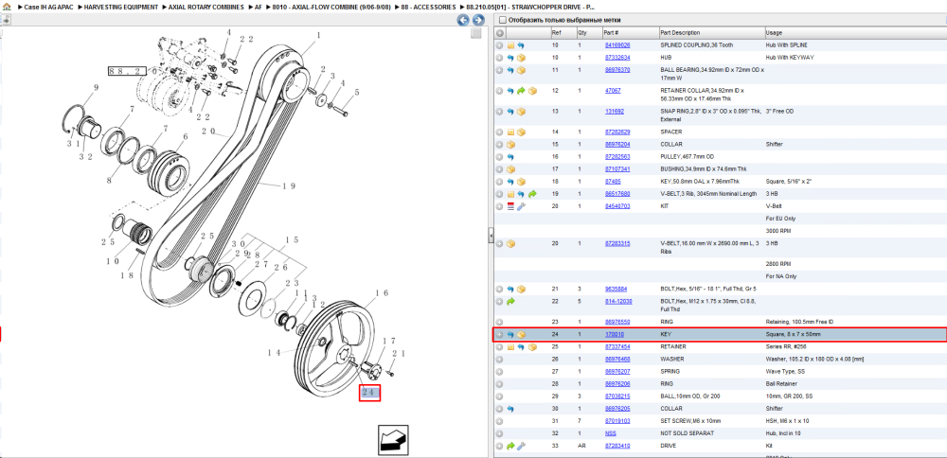Open the 'AF' breadcrumb item

259,7
